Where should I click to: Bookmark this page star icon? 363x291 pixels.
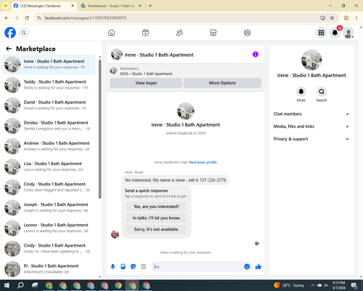click(332, 18)
